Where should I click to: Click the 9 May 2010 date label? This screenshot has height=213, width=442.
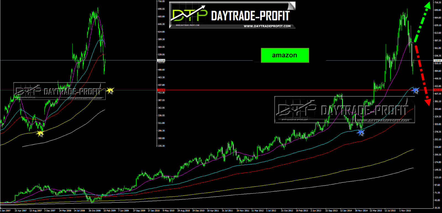click(169, 211)
